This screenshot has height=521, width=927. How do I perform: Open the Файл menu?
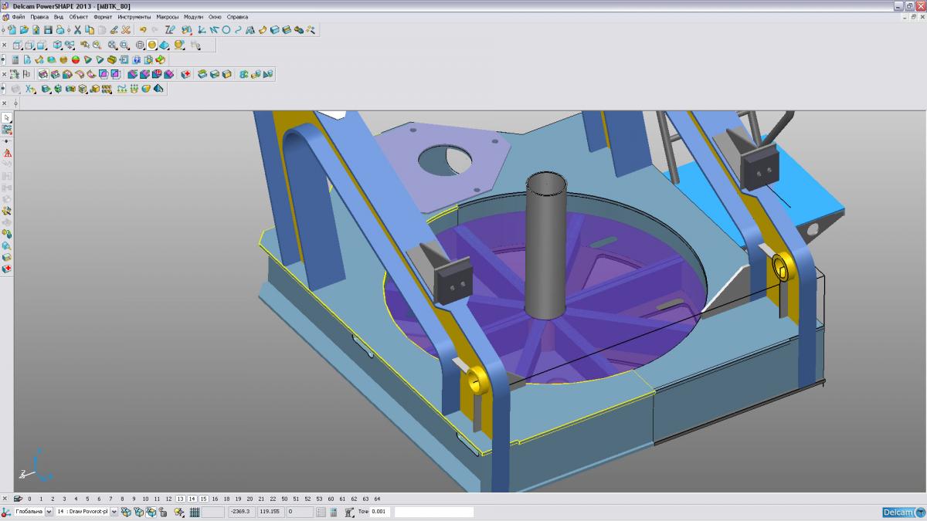click(x=19, y=16)
